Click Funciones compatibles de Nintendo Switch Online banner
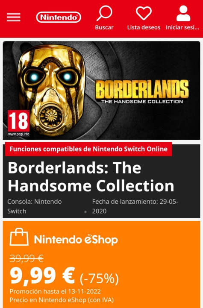 pos(88,149)
